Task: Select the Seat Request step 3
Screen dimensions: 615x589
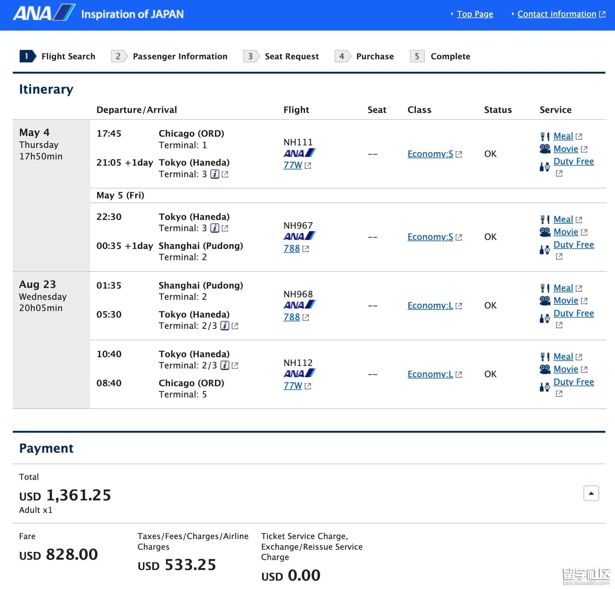Action: click(281, 56)
